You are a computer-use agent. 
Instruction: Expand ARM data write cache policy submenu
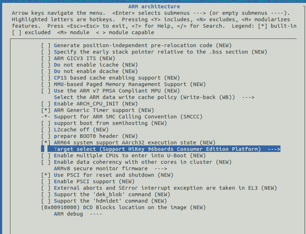[154, 97]
